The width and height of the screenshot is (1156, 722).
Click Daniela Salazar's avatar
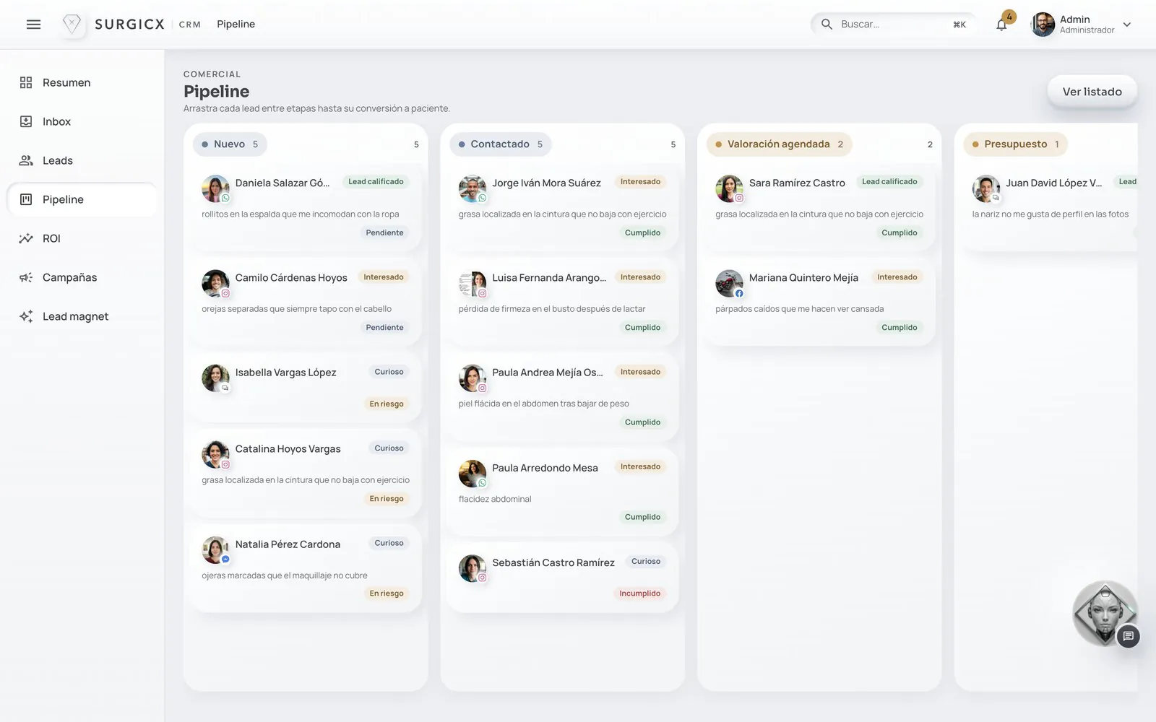[x=215, y=188]
